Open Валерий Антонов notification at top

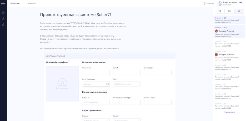coord(229,32)
